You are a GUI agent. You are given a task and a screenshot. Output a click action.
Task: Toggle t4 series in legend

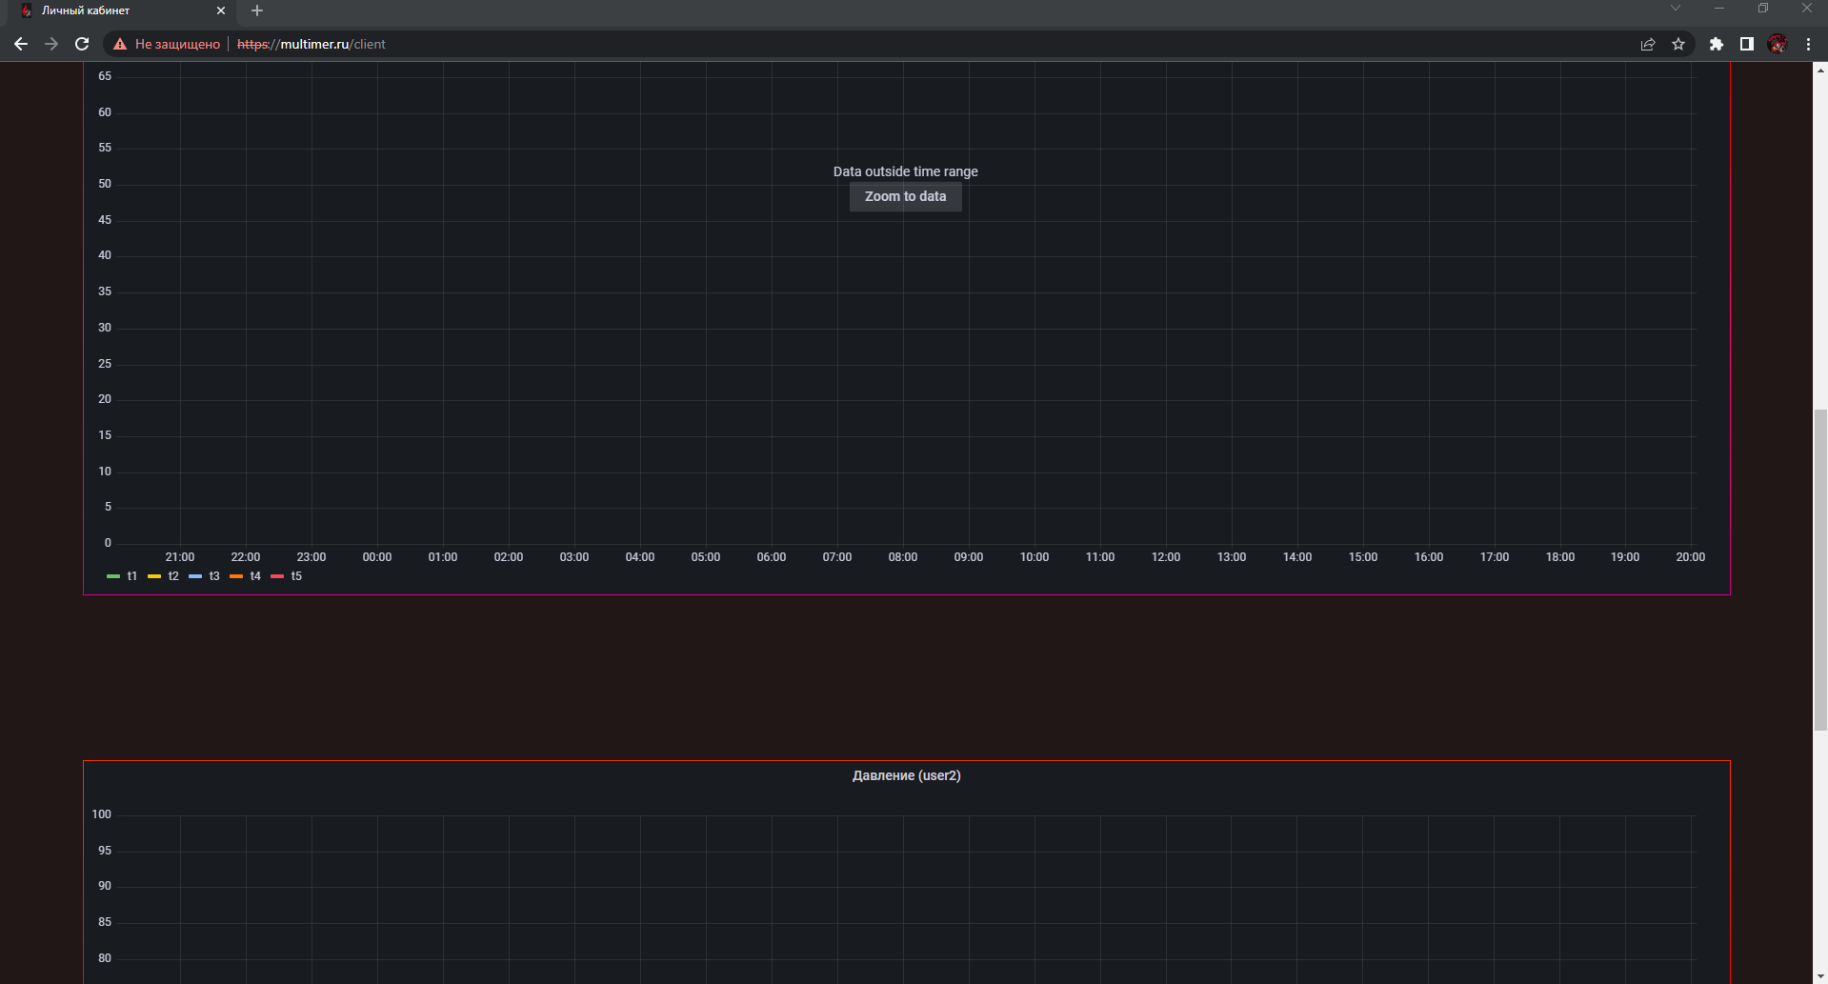point(245,576)
